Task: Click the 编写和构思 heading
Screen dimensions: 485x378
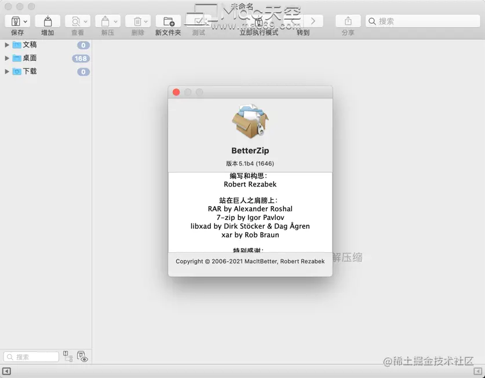Action: (x=249, y=176)
